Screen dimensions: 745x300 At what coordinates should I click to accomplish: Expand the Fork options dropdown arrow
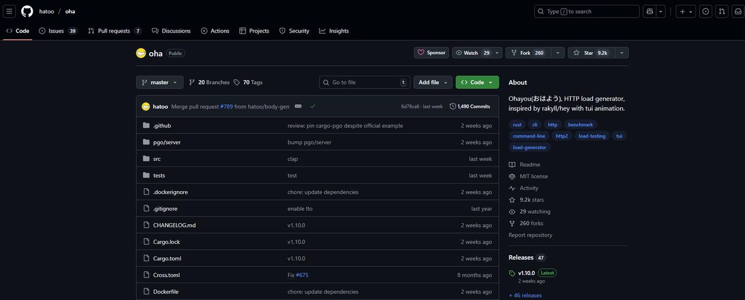pos(558,52)
